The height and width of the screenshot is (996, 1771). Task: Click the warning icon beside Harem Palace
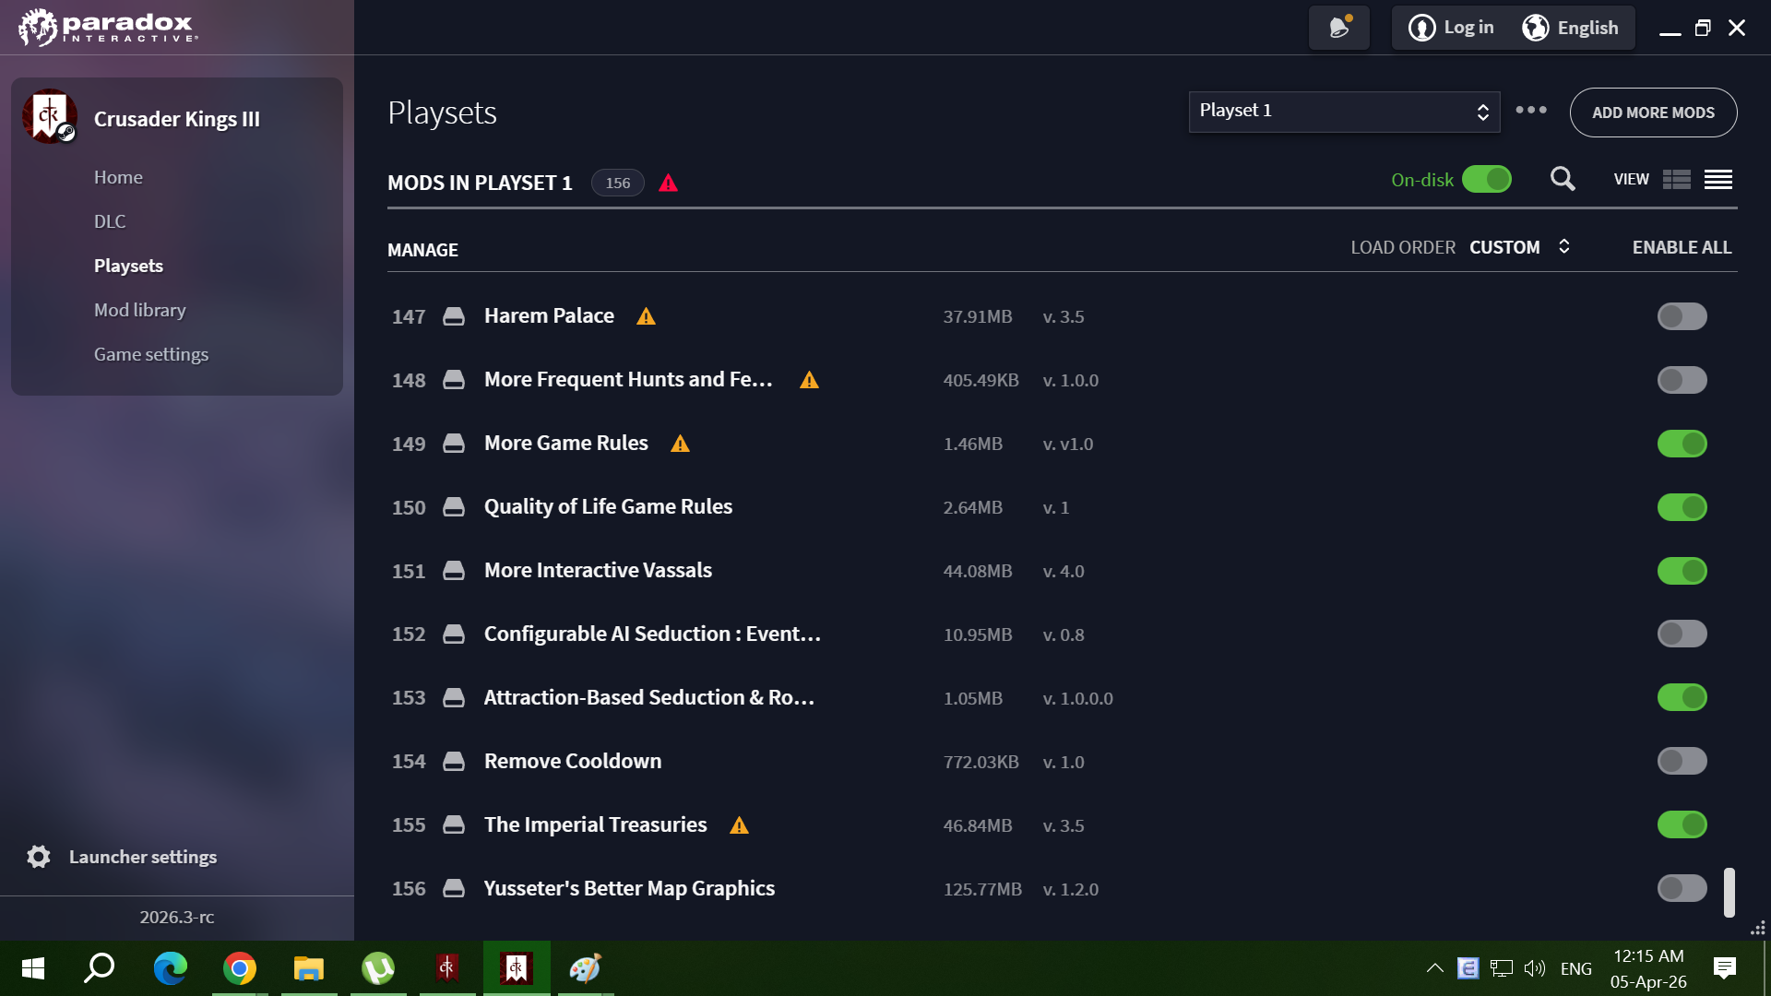(647, 316)
